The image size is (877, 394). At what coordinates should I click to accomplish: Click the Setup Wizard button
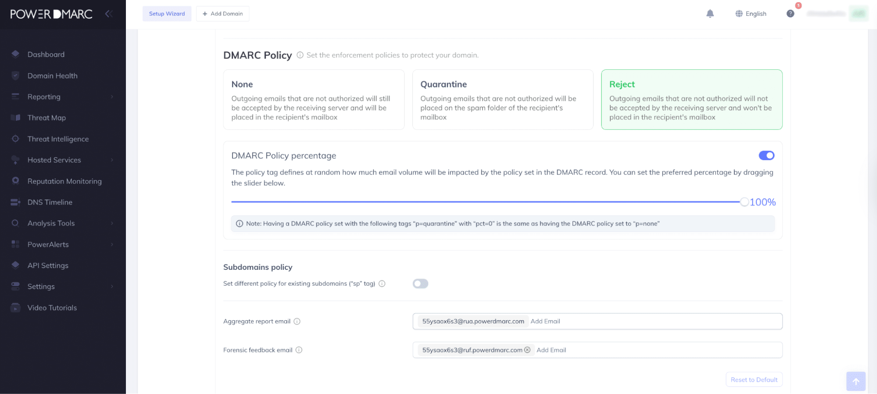pos(167,14)
